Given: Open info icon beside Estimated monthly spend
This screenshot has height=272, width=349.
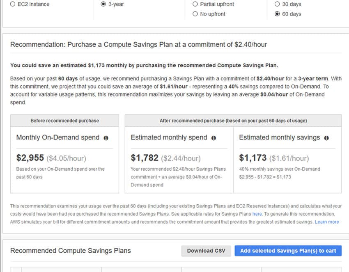Looking at the screenshot, I should [214, 138].
